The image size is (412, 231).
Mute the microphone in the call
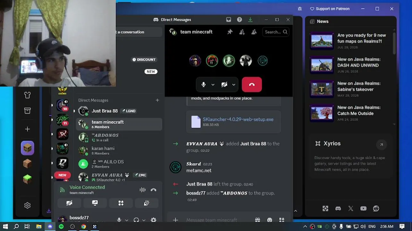click(x=203, y=84)
